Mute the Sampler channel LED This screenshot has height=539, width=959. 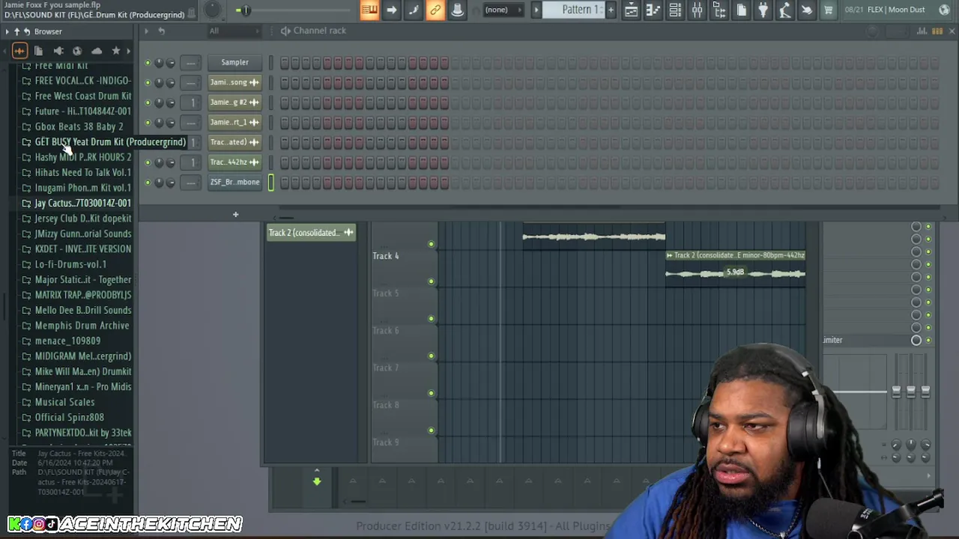(148, 63)
